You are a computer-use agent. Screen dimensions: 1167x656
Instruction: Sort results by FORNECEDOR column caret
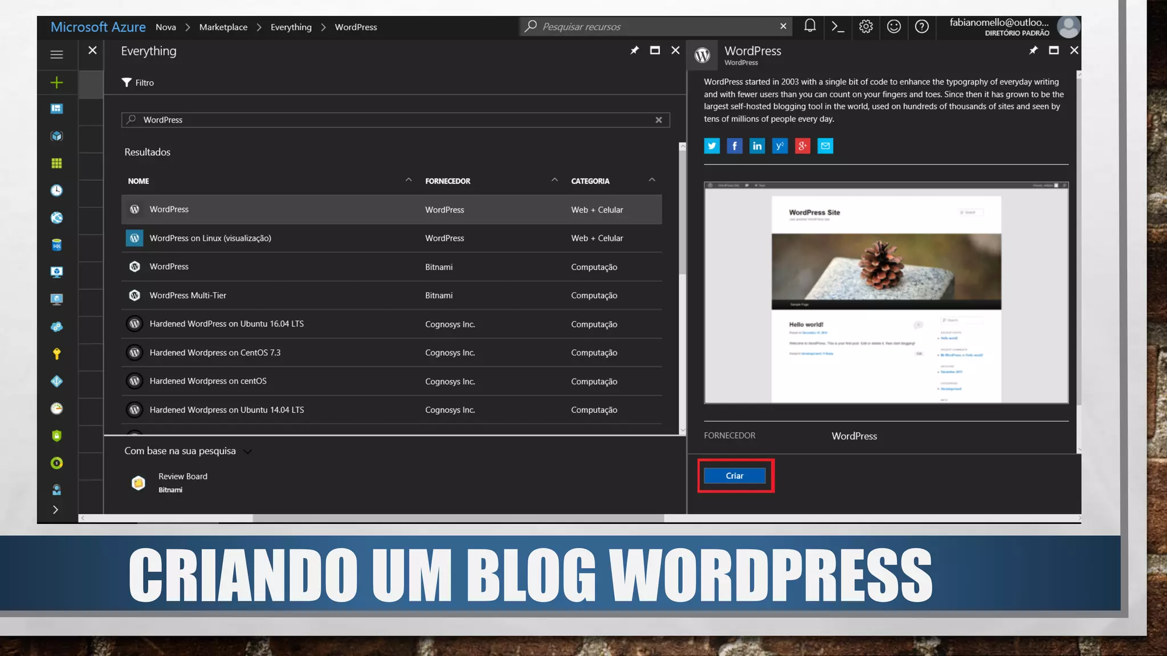(554, 180)
